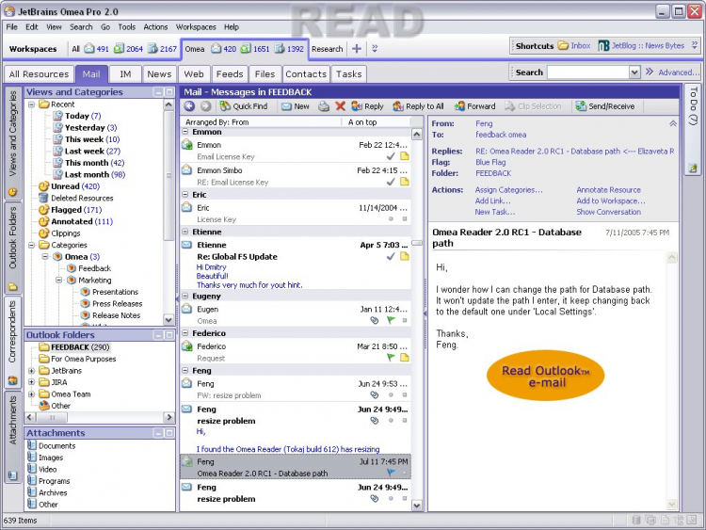Click New Task link

click(495, 212)
